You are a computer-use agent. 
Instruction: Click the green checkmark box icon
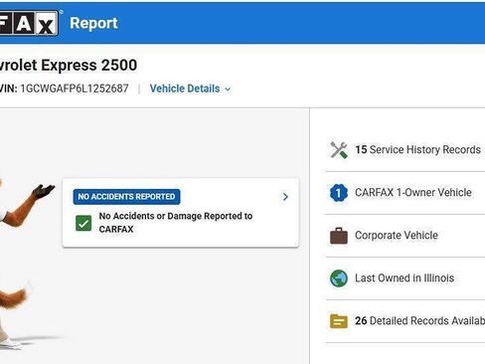coord(83,223)
